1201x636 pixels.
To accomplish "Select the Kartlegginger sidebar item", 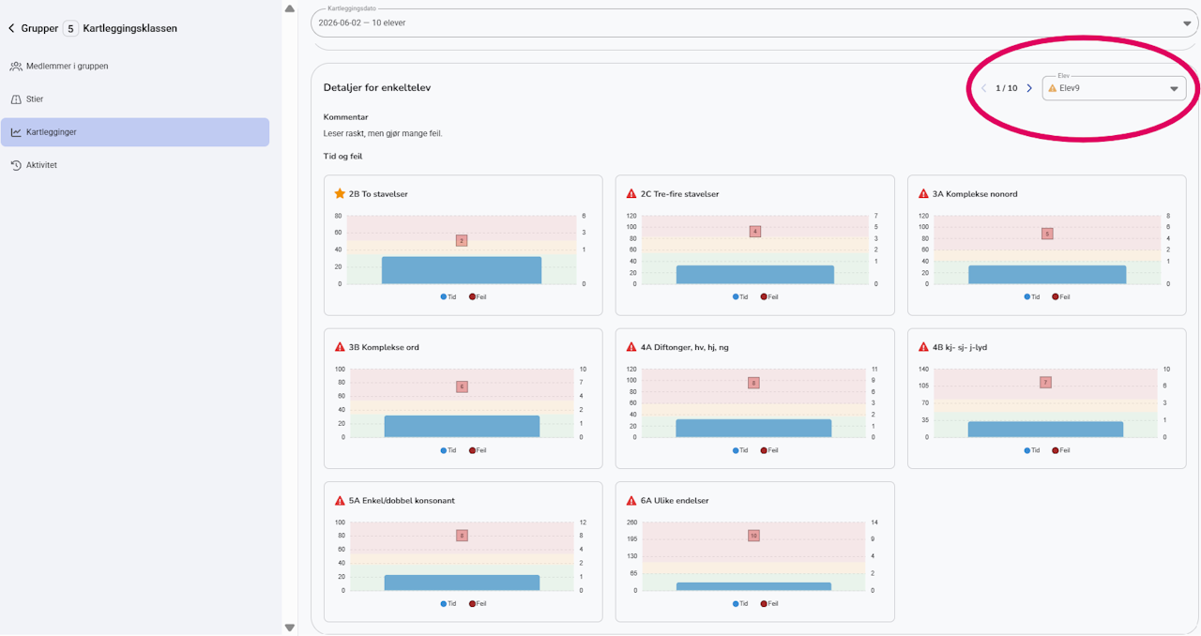I will [135, 132].
